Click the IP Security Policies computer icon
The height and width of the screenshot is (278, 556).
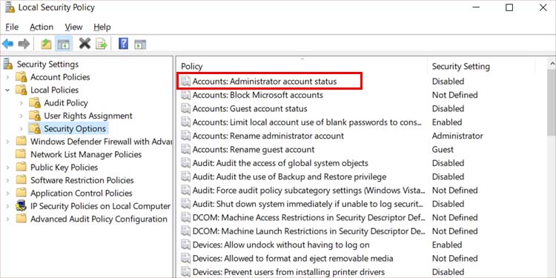pos(21,206)
